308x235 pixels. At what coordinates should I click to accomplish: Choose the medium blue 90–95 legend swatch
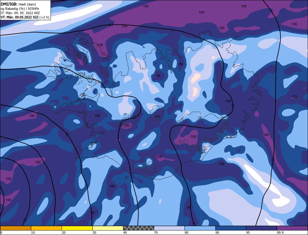231,228
